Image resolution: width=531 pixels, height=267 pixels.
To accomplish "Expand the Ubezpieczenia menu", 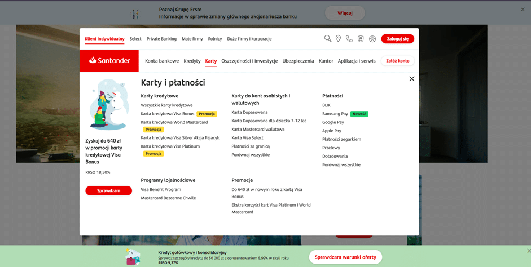I will 298,61.
